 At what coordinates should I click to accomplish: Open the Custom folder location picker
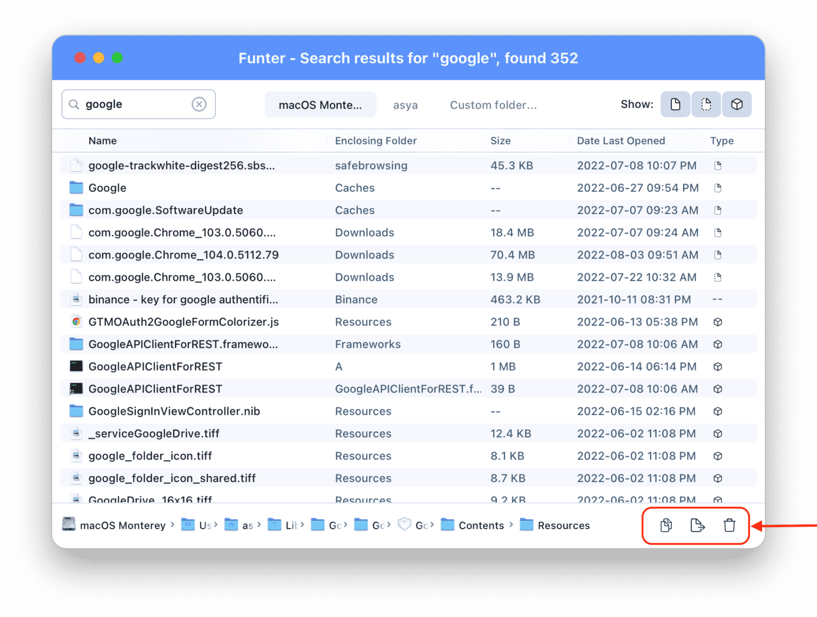pyautogui.click(x=493, y=105)
